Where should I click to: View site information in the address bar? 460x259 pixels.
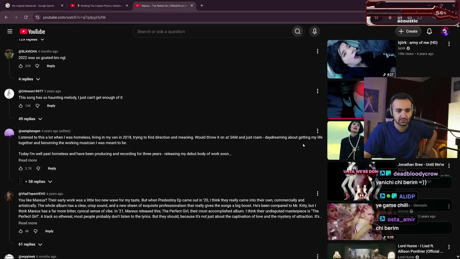[37, 17]
